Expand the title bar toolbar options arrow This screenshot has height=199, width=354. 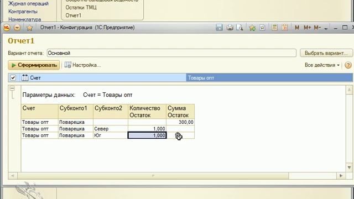326,28
